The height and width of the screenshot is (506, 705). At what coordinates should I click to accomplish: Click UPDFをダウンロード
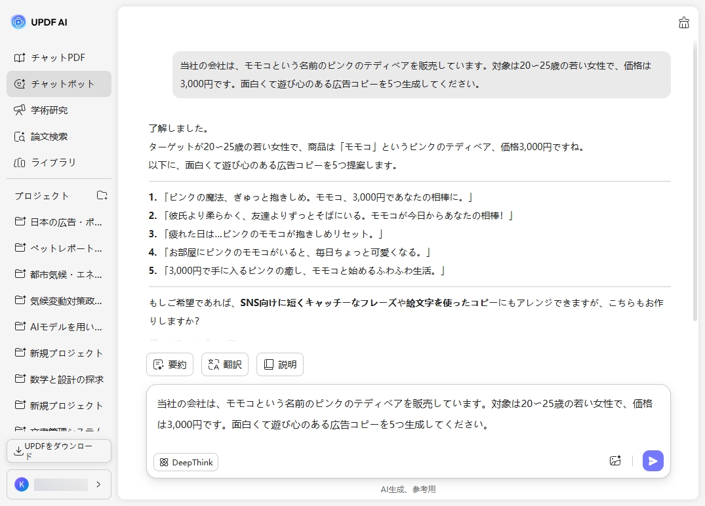click(58, 451)
